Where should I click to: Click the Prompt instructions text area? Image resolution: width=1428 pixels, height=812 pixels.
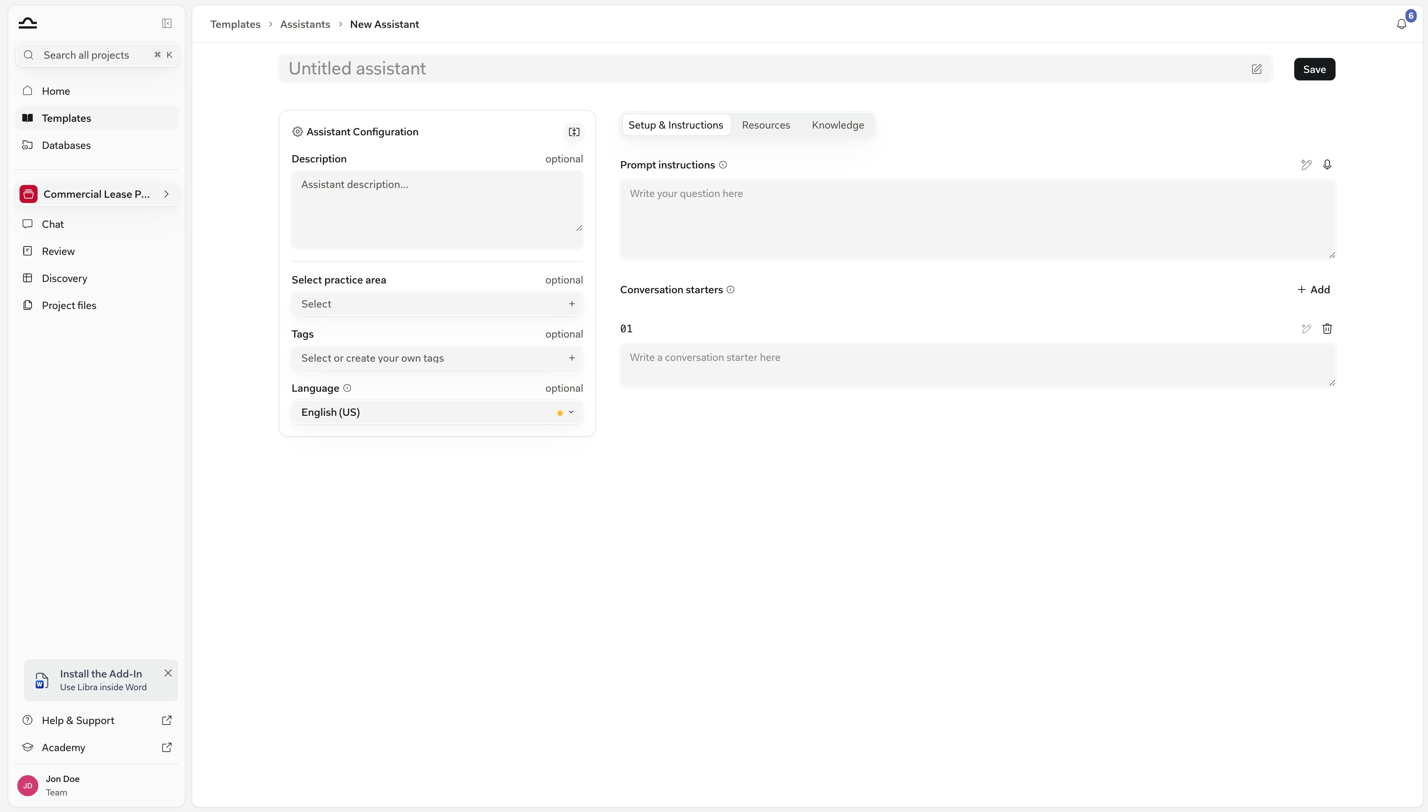pyautogui.click(x=978, y=219)
